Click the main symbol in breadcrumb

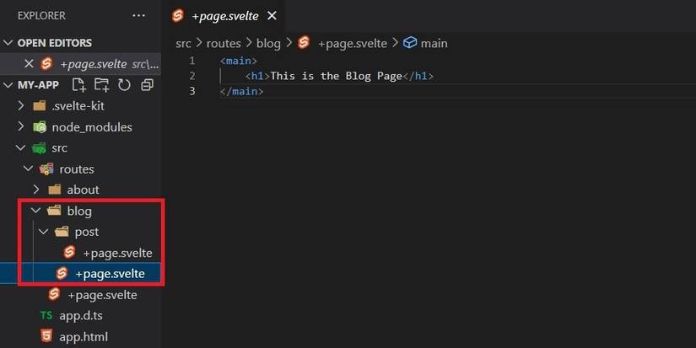(x=434, y=43)
